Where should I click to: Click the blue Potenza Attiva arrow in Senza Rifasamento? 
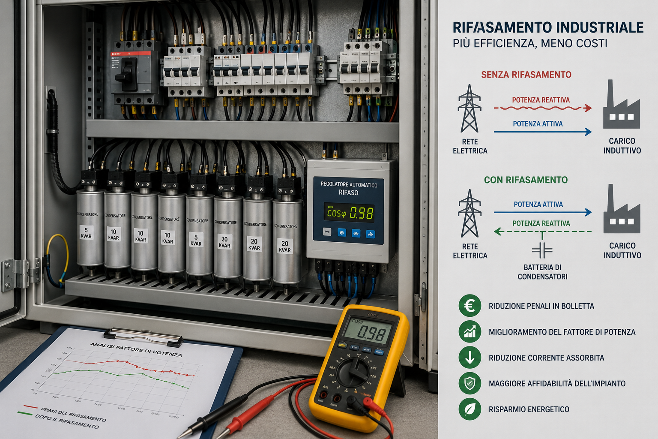[x=543, y=132]
